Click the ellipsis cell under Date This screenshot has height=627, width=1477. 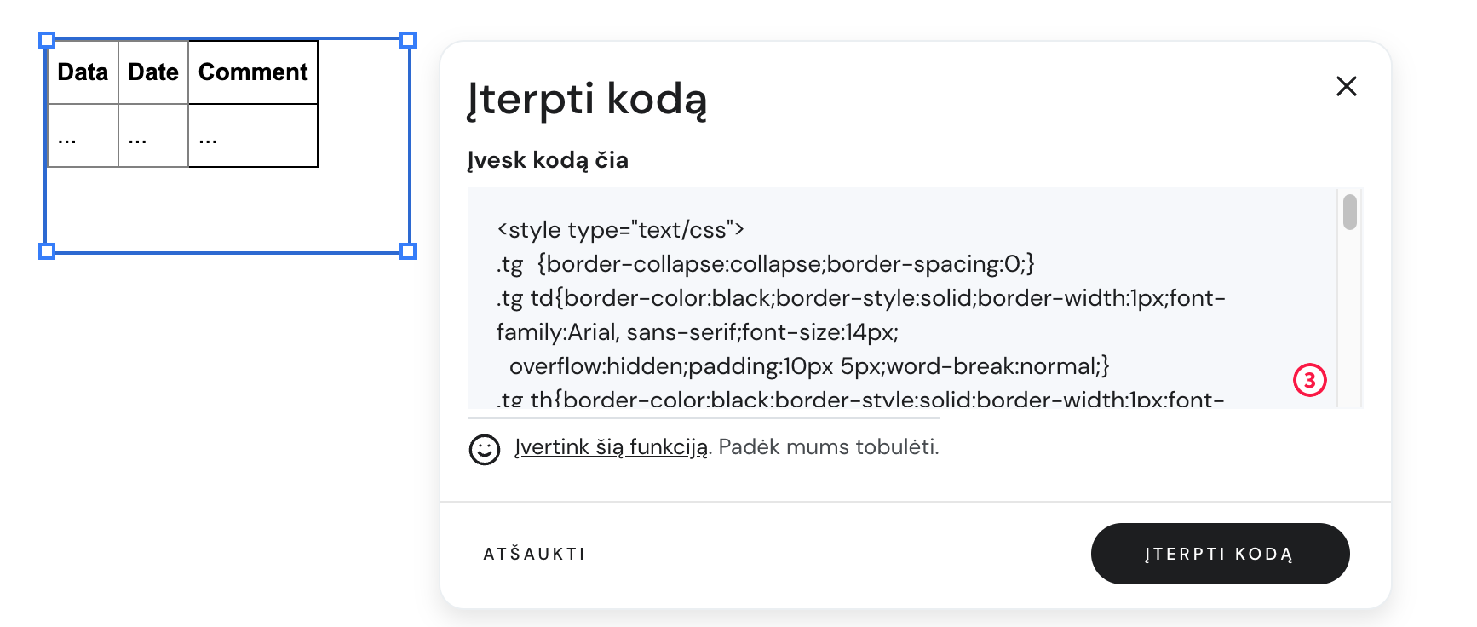pyautogui.click(x=153, y=136)
